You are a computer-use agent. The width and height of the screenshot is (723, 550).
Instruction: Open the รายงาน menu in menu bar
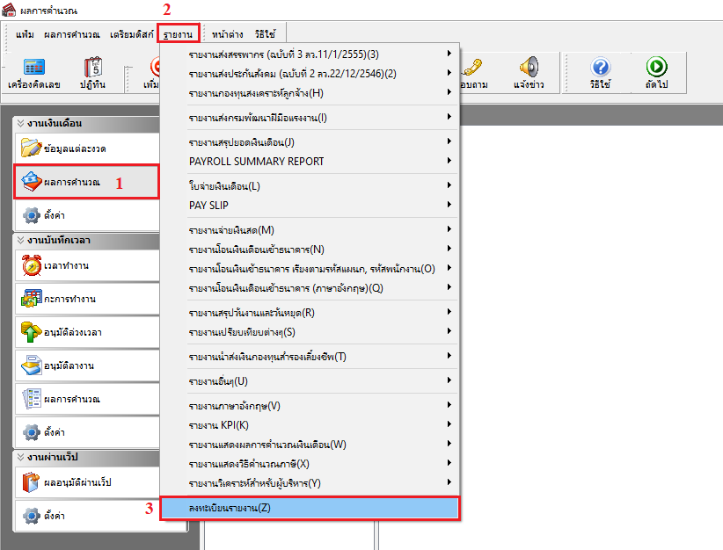point(179,34)
